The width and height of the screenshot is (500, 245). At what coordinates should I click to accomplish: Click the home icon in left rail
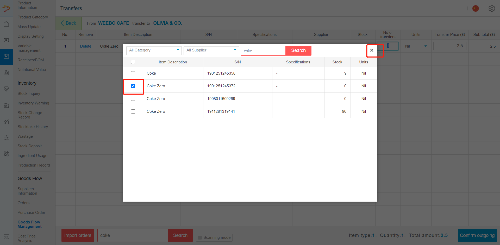6,24
